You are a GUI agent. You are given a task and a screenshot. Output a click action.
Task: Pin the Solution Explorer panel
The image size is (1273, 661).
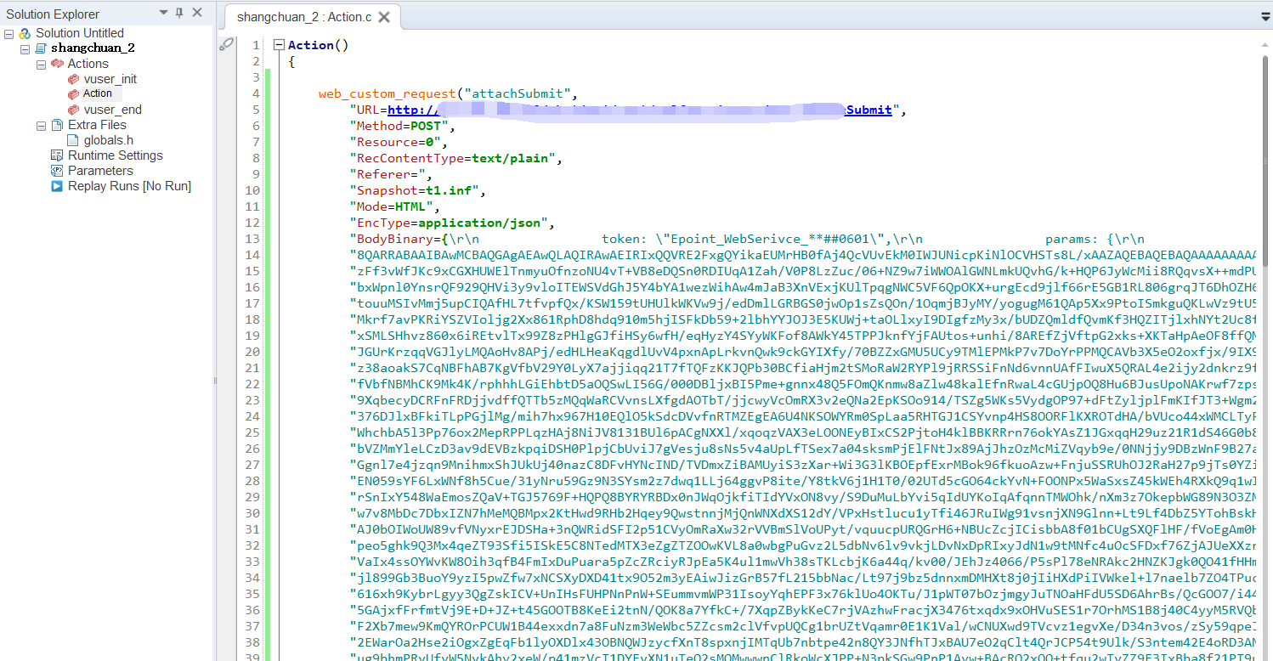[179, 13]
